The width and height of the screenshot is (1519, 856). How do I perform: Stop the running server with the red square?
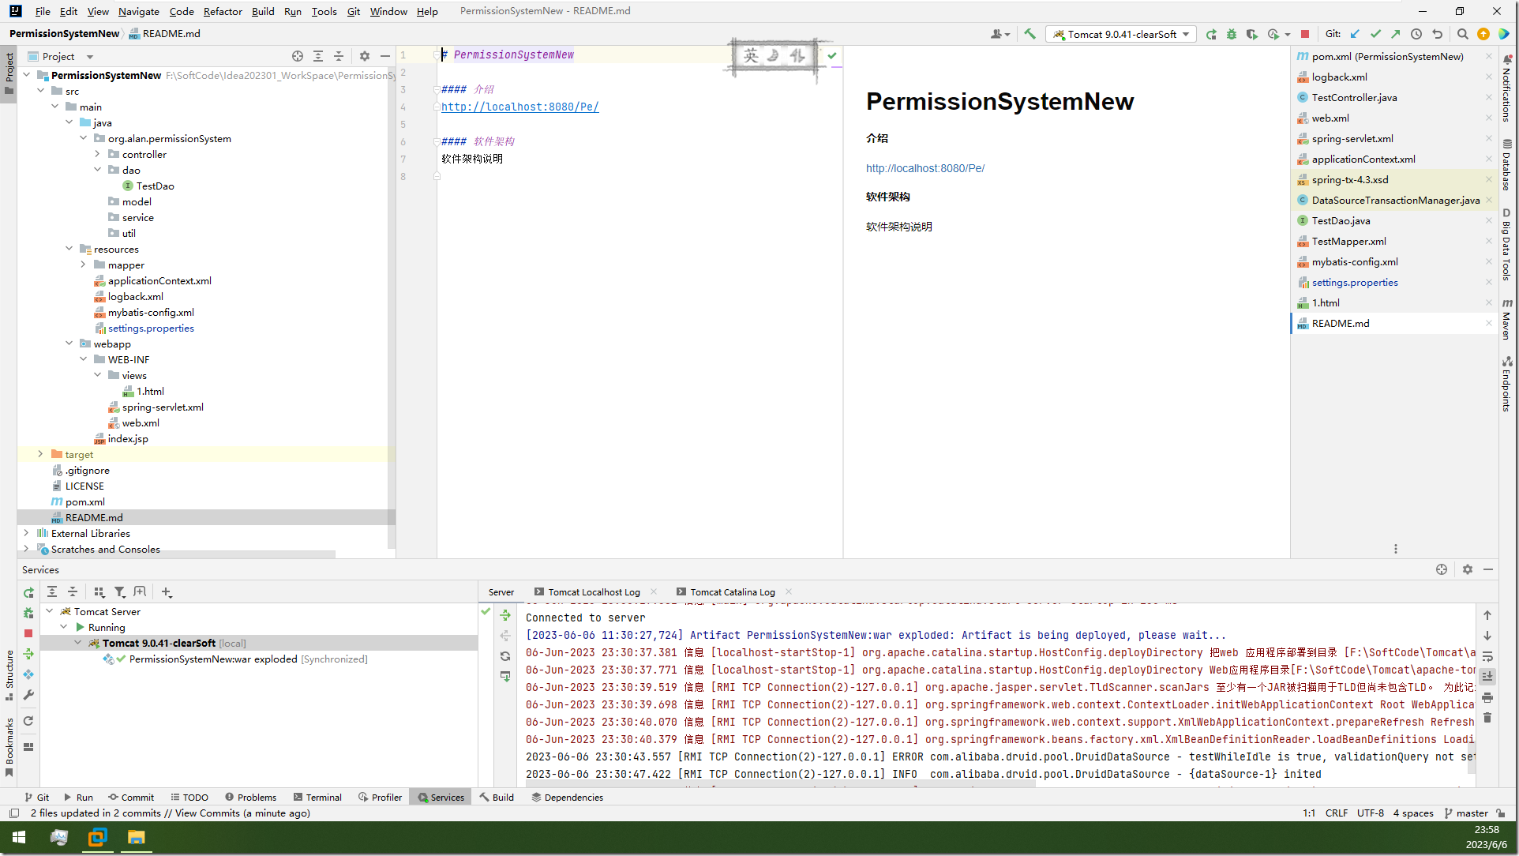click(1305, 34)
